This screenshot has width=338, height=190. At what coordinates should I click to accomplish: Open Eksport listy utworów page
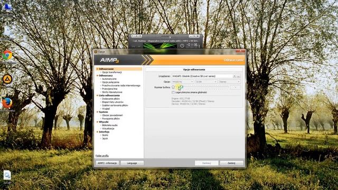pos(112,102)
